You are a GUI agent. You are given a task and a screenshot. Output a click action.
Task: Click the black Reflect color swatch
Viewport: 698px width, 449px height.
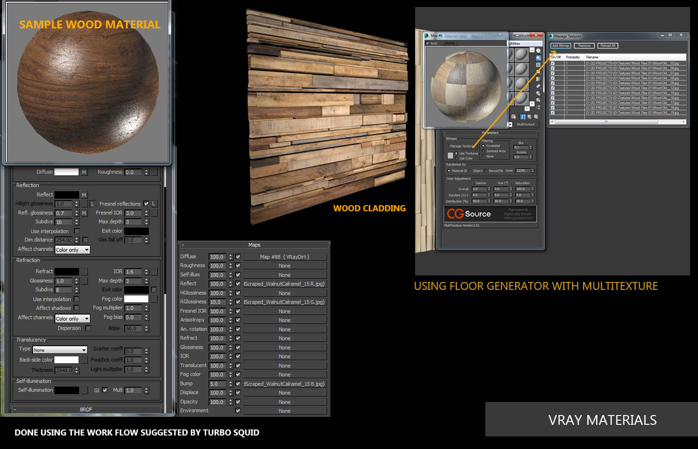67,195
